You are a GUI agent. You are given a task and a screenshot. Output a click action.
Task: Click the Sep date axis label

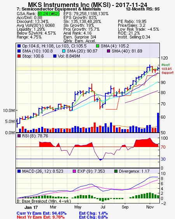[x=125, y=207]
